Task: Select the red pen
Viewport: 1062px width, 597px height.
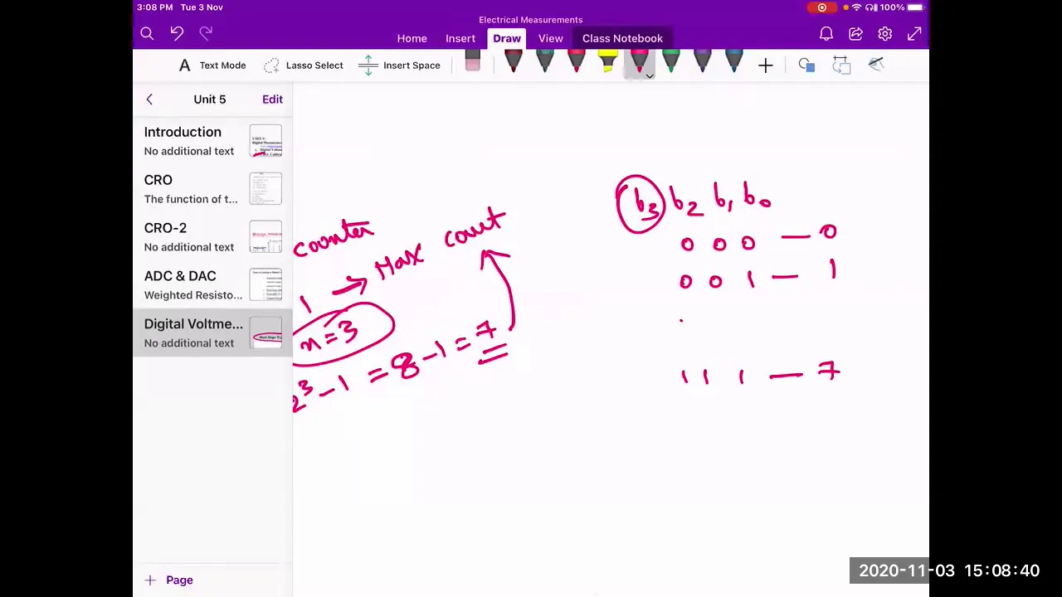Action: [576, 62]
